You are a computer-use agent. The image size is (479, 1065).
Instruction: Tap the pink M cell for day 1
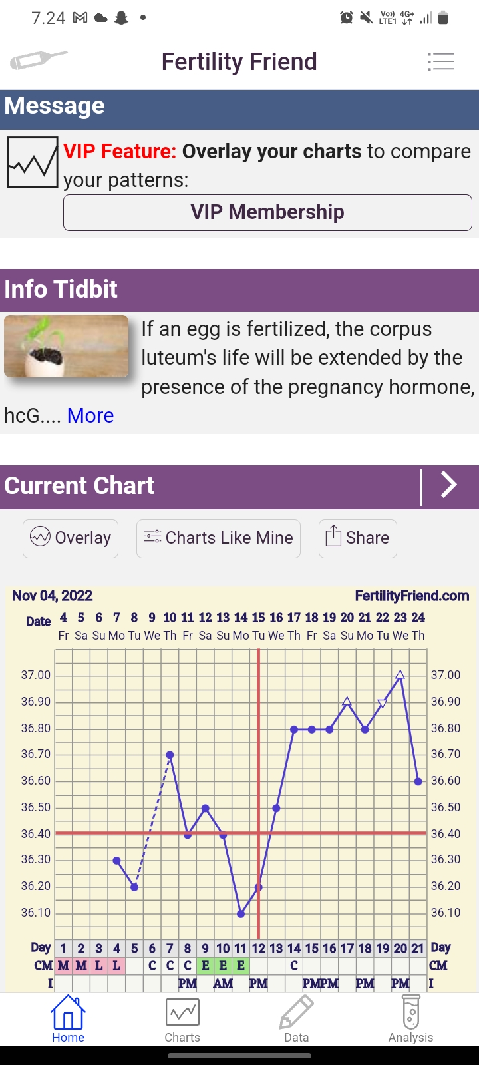click(x=63, y=966)
